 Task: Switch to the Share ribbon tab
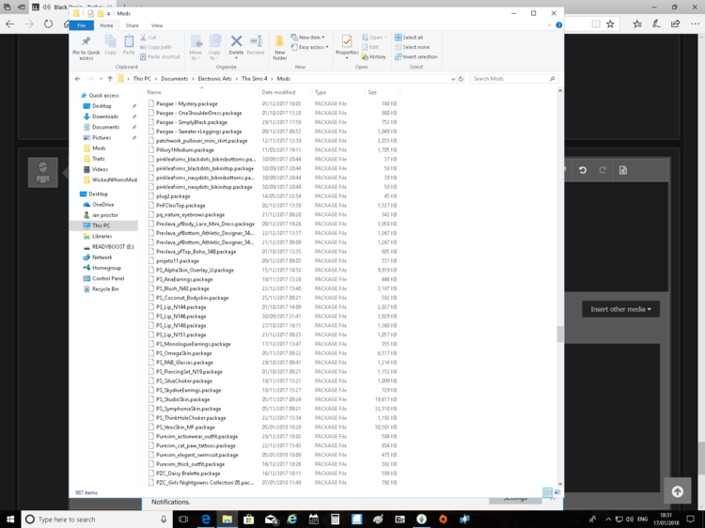coord(133,25)
